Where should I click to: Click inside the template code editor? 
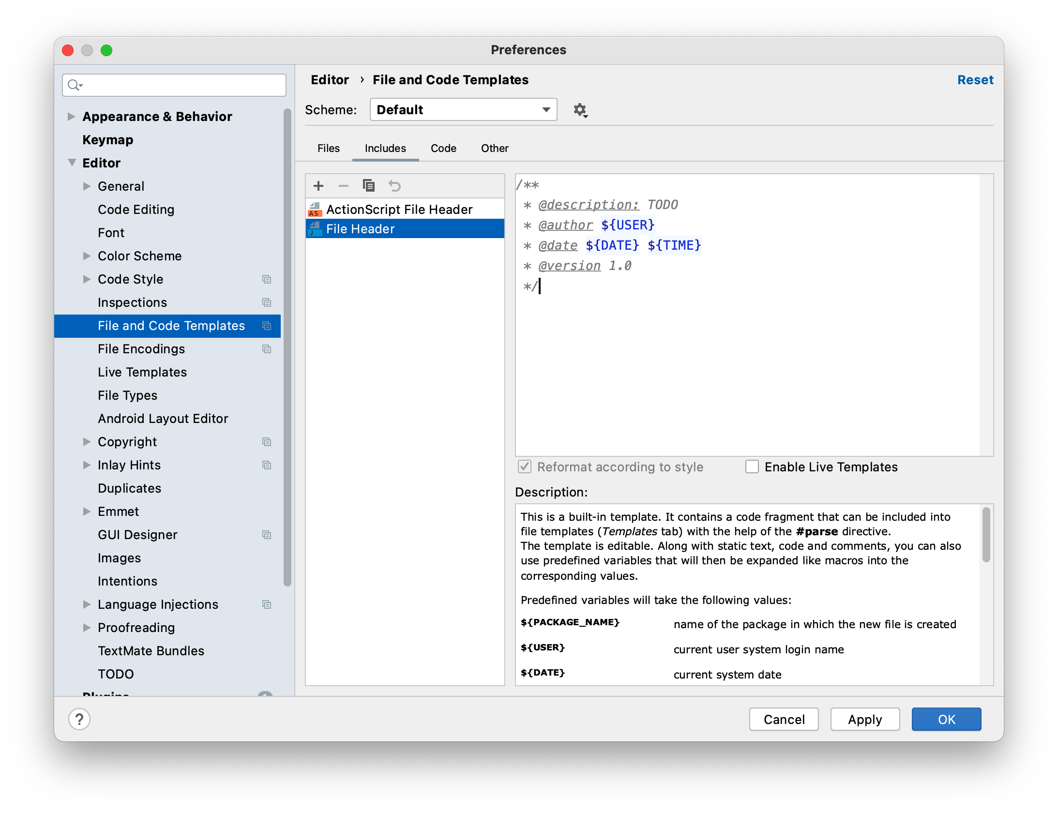pyautogui.click(x=748, y=315)
